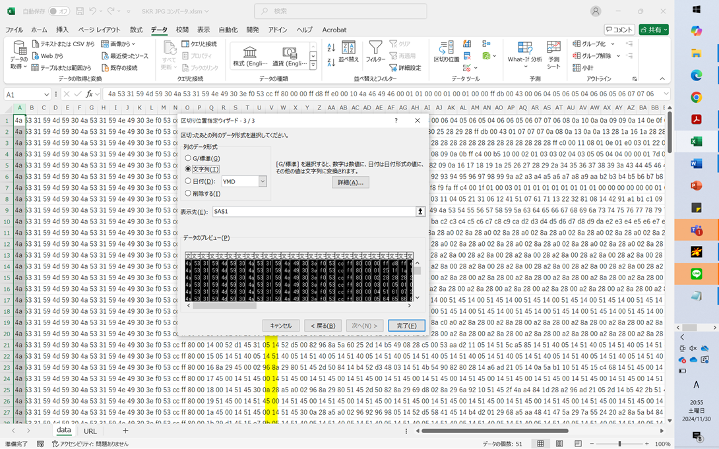The image size is (719, 449).
Task: Select the 株式 (Stocks) data type
Action: point(251,56)
